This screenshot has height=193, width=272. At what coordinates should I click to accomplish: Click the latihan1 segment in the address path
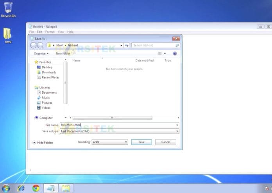(x=73, y=45)
